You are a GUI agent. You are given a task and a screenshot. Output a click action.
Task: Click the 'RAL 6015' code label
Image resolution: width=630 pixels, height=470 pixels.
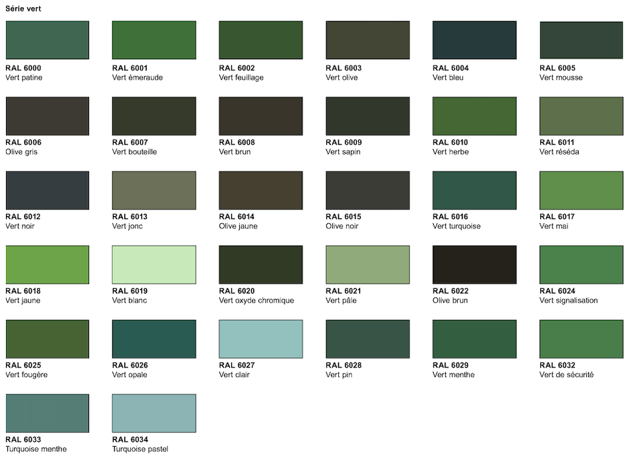[344, 216]
